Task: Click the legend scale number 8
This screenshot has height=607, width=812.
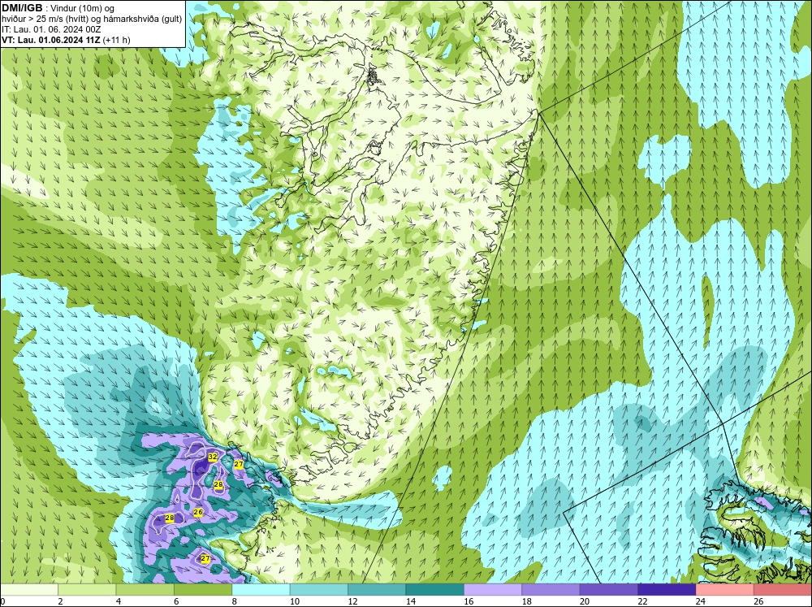Action: click(x=235, y=601)
